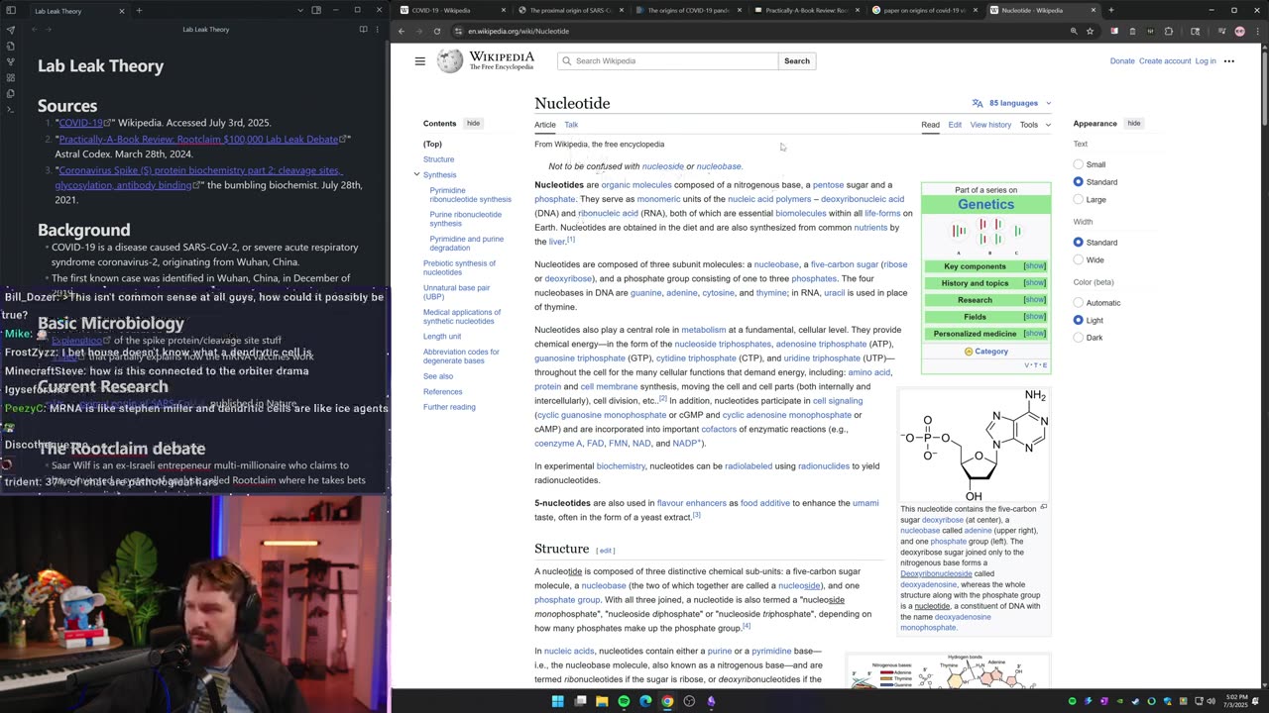The height and width of the screenshot is (713, 1269).
Task: Open Spotify from the taskbar
Action: [x=624, y=701]
